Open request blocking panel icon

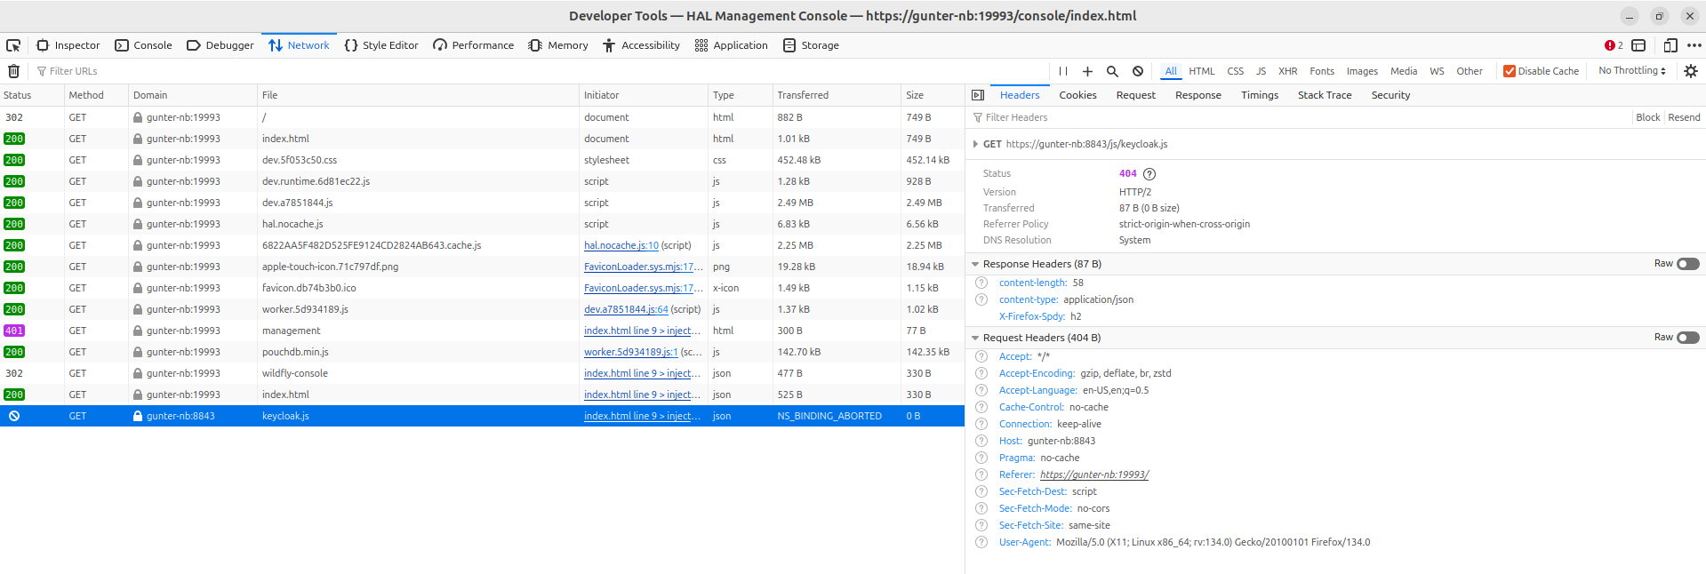tap(1138, 71)
